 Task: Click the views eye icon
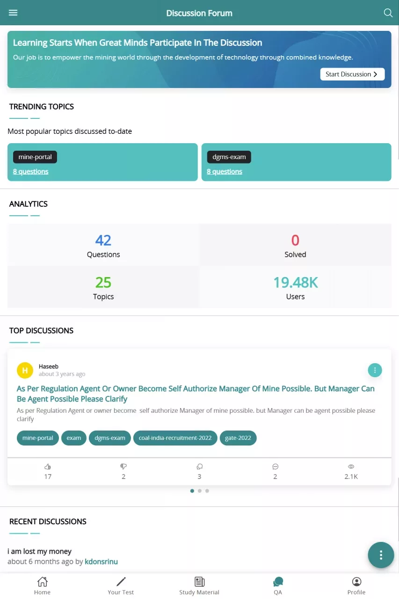[x=351, y=467]
